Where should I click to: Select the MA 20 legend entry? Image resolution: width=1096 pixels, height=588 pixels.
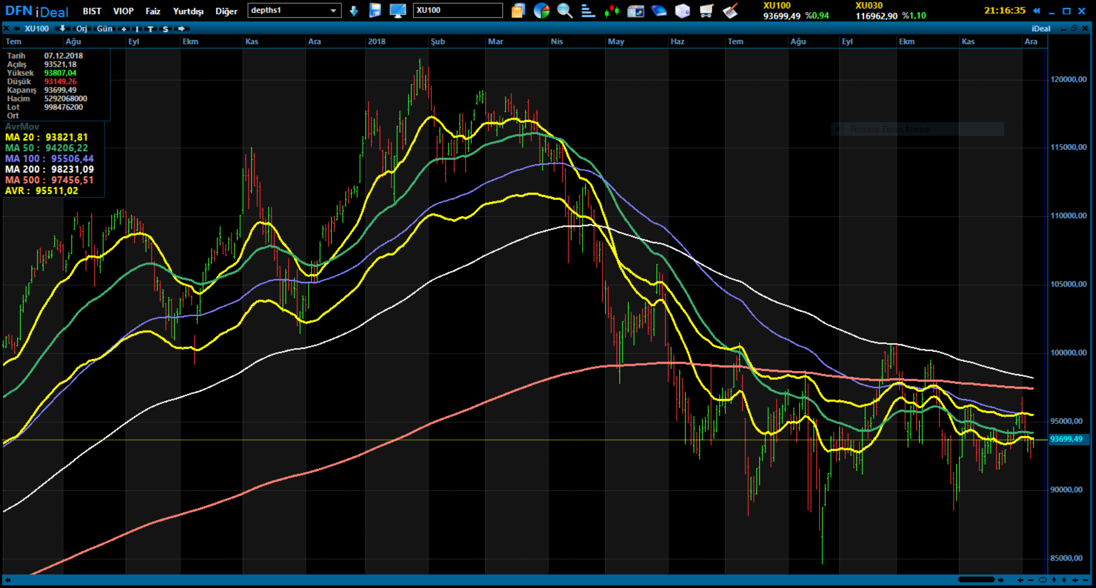[x=46, y=137]
